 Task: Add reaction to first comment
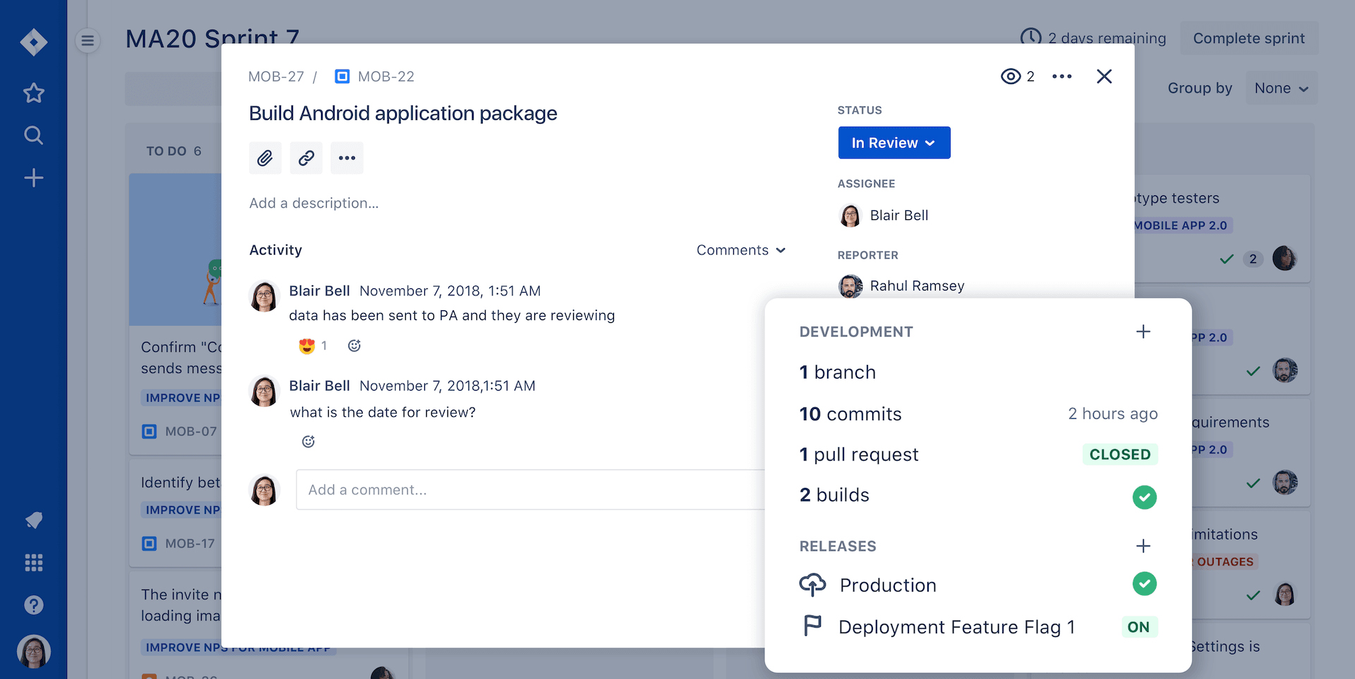pos(354,345)
